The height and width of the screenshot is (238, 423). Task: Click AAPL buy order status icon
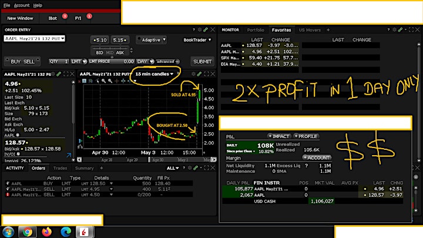coord(8,183)
